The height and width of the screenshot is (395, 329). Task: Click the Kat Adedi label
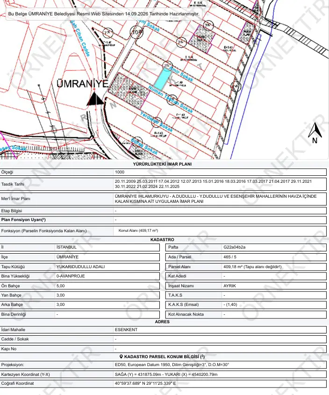(177, 276)
